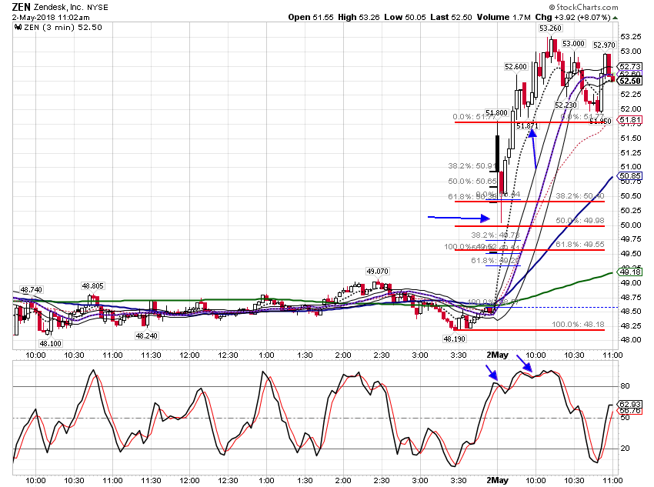Click the '61.8%: 49.55' Fibonacci label

(x=580, y=245)
